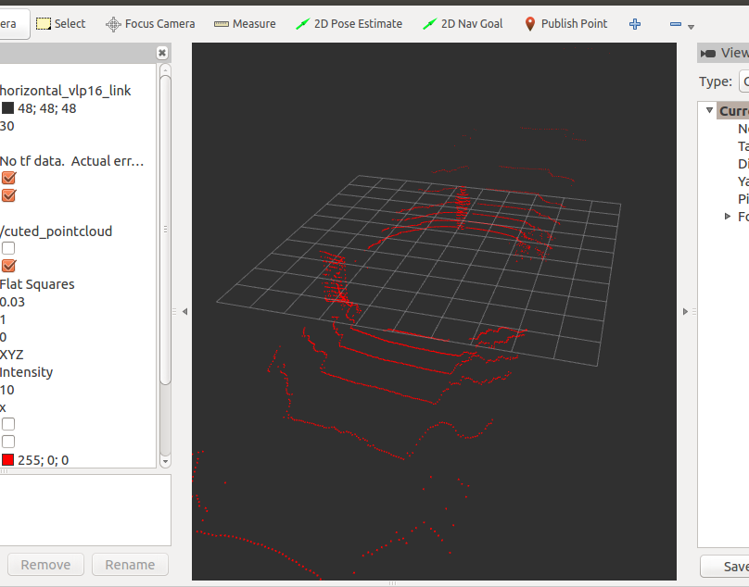
Task: Click the blue minus remove-tool icon
Action: pos(676,24)
